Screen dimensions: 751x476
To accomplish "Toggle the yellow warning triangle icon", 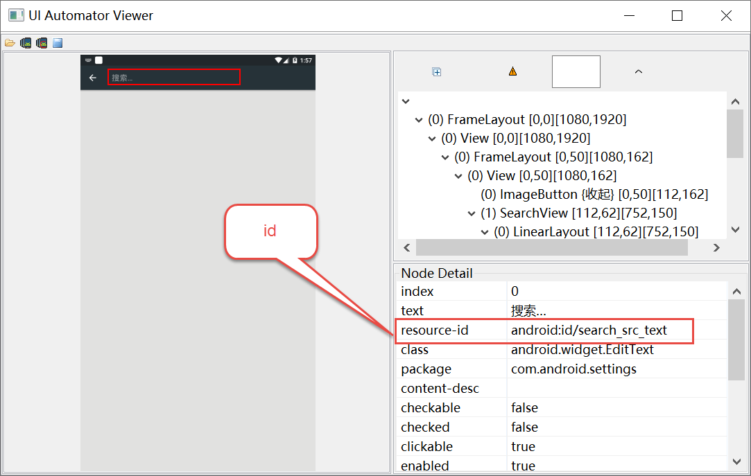I will [x=512, y=71].
